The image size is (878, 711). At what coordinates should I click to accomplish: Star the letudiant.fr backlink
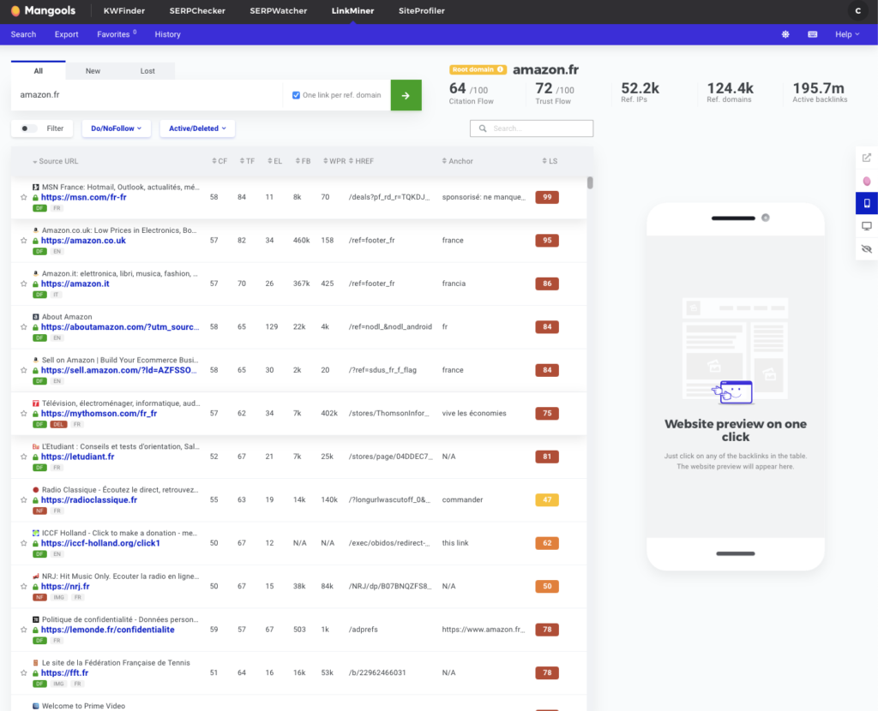tap(23, 457)
